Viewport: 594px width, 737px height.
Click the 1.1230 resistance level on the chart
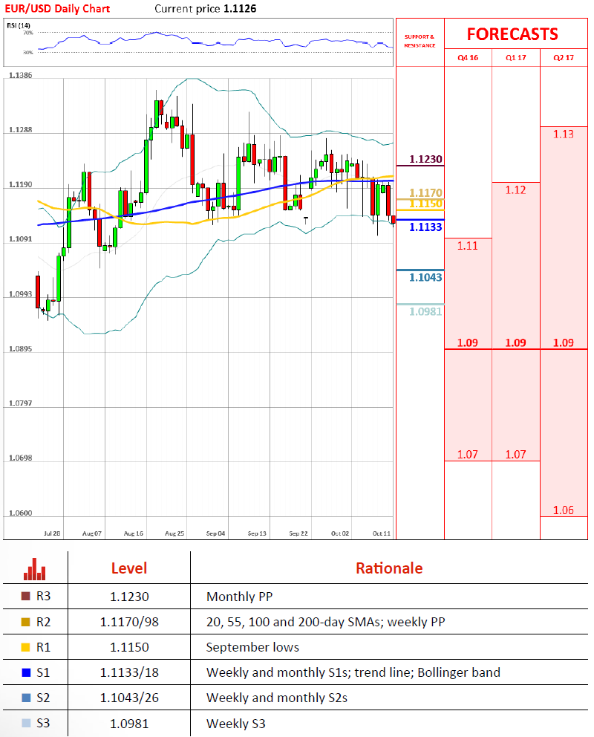point(425,159)
